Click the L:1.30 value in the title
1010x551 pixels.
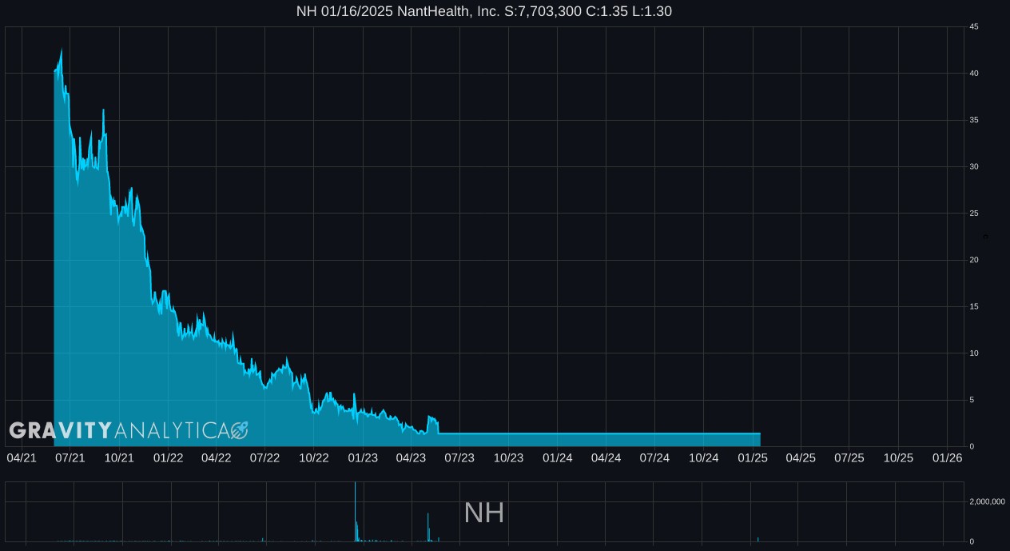tap(651, 11)
